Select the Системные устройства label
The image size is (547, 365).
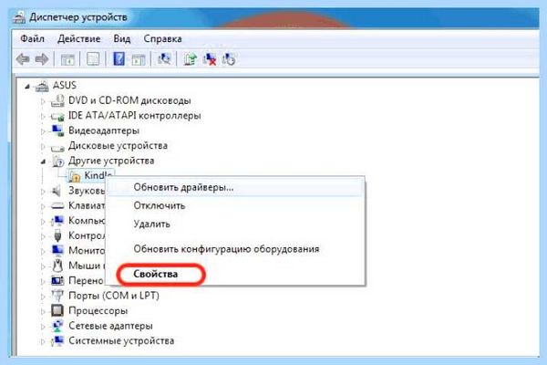(x=121, y=341)
